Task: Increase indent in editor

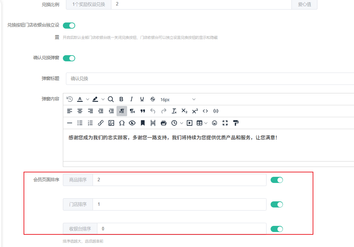Action: (111, 111)
